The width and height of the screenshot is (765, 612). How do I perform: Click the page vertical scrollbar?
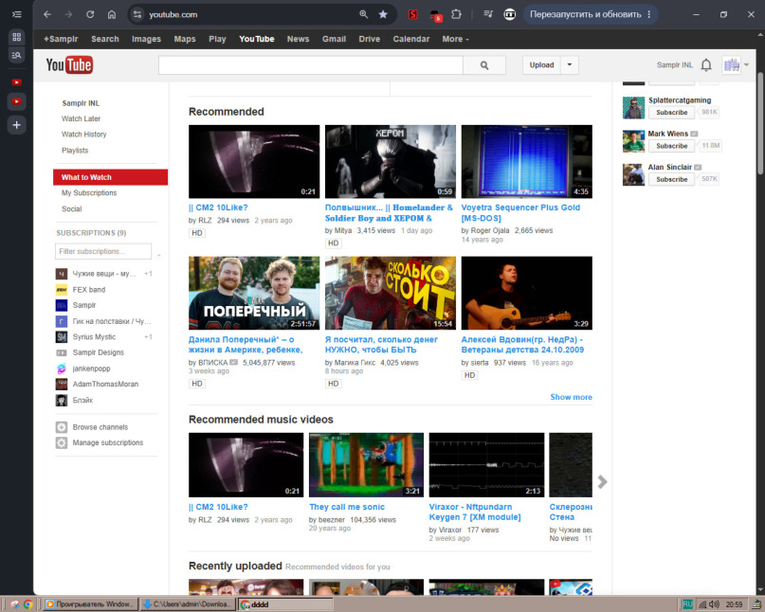click(760, 123)
